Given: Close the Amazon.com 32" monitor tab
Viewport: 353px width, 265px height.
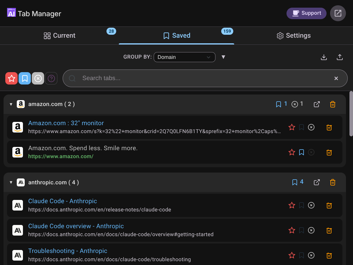Looking at the screenshot, I should (x=311, y=127).
